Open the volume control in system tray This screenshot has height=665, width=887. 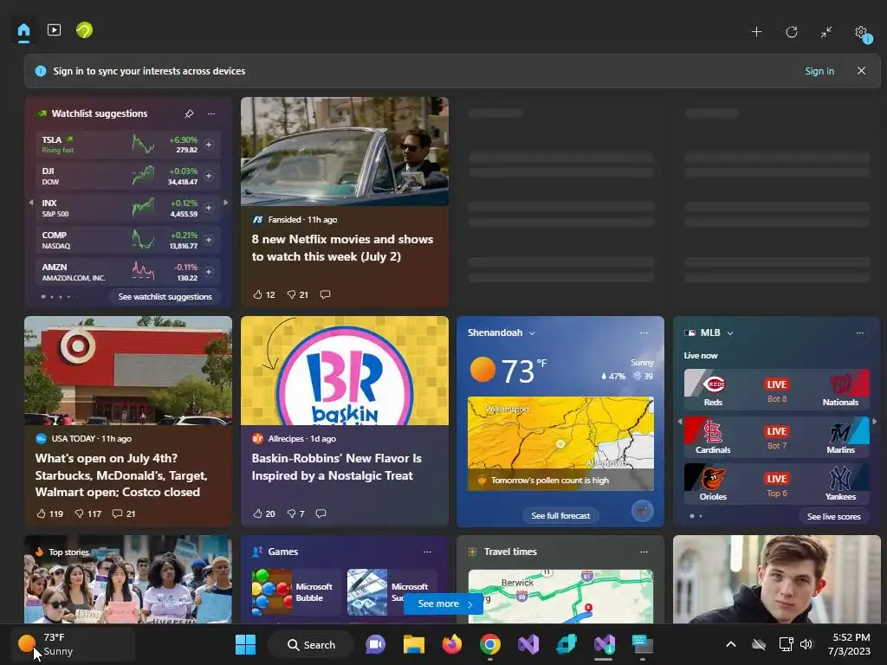806,644
